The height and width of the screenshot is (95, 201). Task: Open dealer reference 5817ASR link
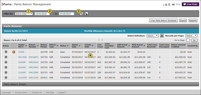22,57
